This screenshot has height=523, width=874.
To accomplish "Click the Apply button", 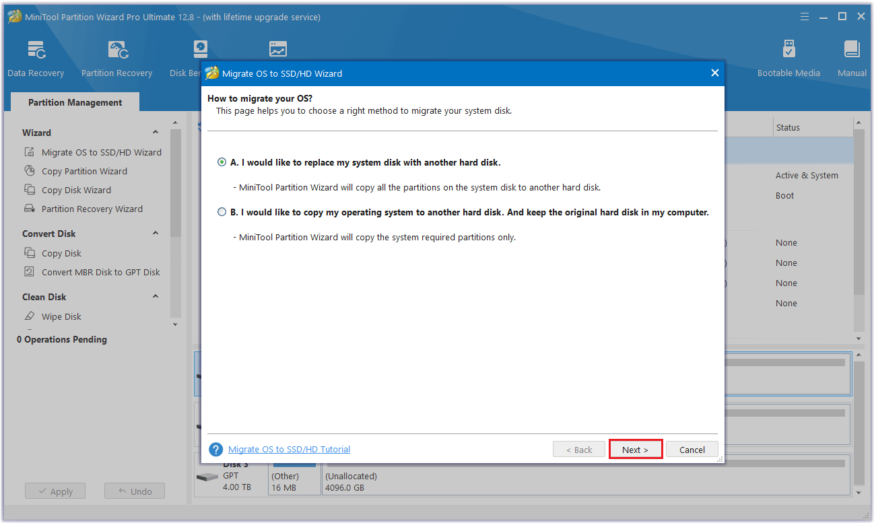I will (x=55, y=491).
